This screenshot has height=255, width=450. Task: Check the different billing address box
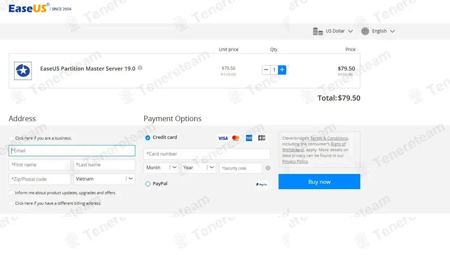pos(11,203)
